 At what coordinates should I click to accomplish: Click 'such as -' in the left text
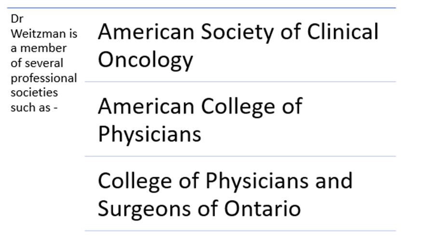(x=34, y=107)
